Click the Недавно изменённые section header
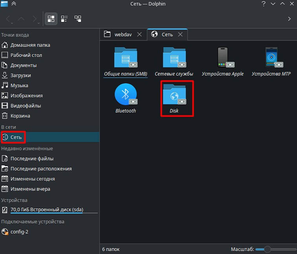Image resolution: width=297 pixels, height=254 pixels. (27, 148)
